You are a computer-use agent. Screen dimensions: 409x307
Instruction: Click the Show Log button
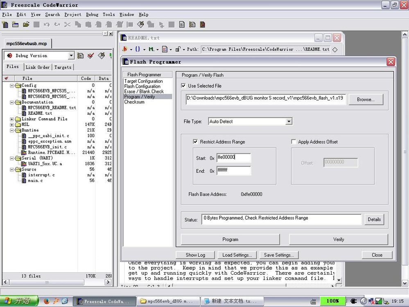click(x=195, y=255)
